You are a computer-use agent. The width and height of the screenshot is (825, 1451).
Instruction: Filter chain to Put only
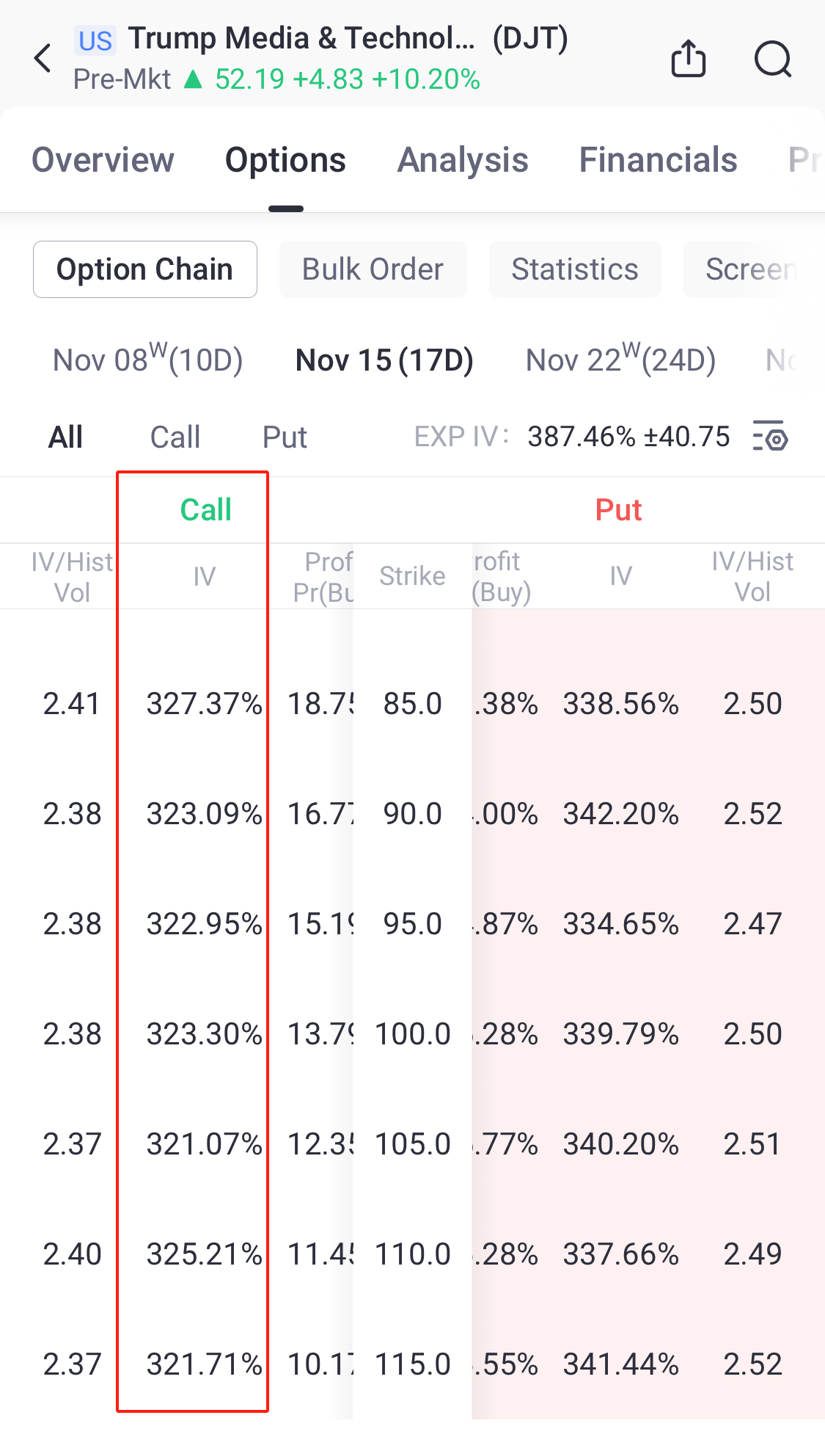point(285,437)
